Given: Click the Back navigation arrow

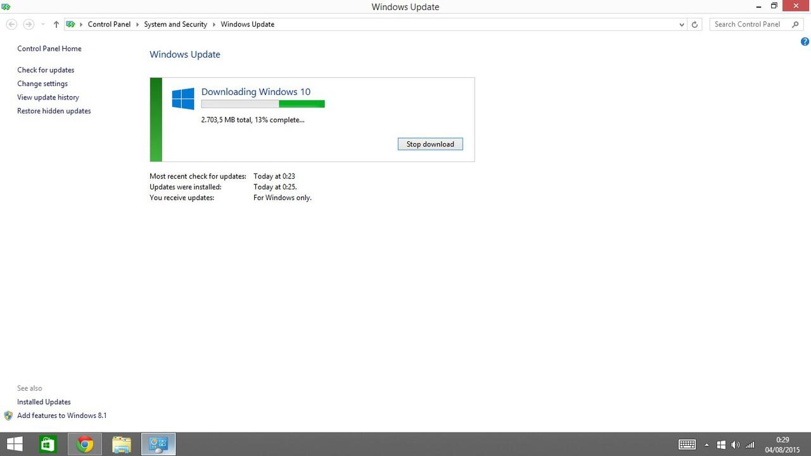Looking at the screenshot, I should 11,24.
